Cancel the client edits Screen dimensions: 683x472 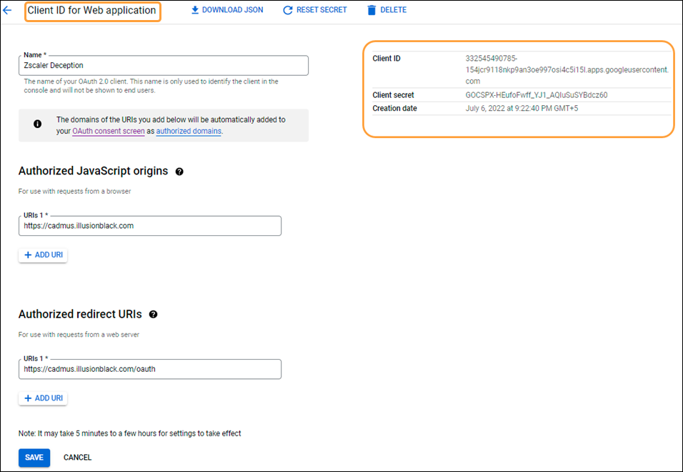pyautogui.click(x=77, y=458)
